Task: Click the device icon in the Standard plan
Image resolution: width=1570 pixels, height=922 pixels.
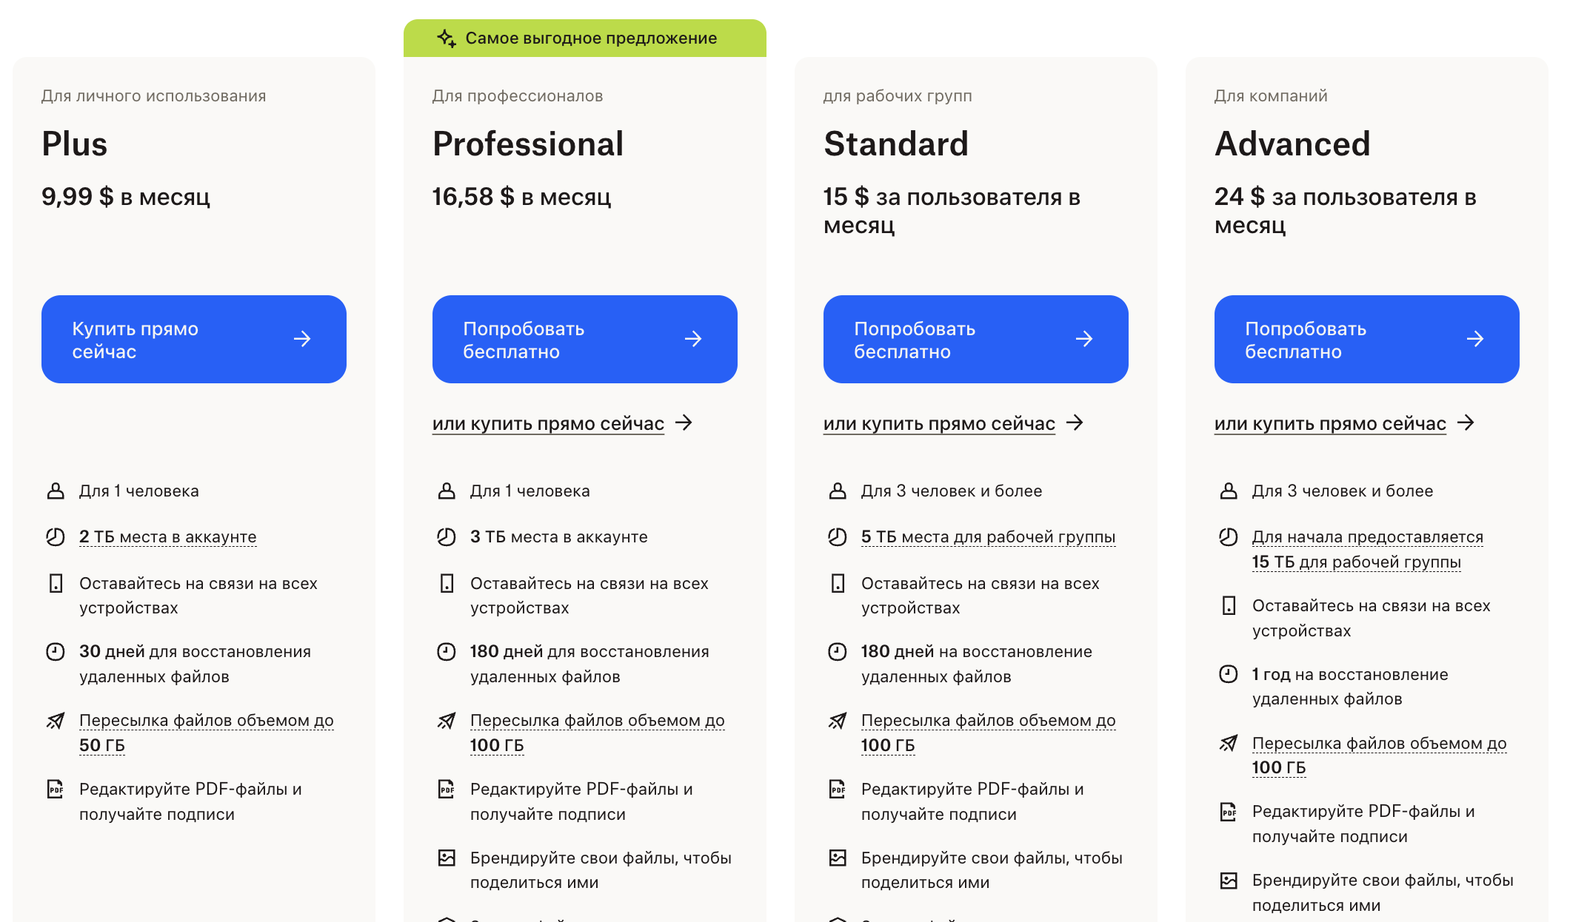Action: point(838,583)
